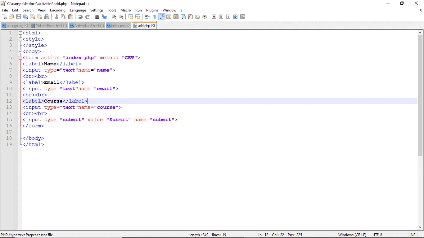Close the ActivityNo.3.html tab
The width and height of the screenshot is (424, 238).
click(102, 26)
